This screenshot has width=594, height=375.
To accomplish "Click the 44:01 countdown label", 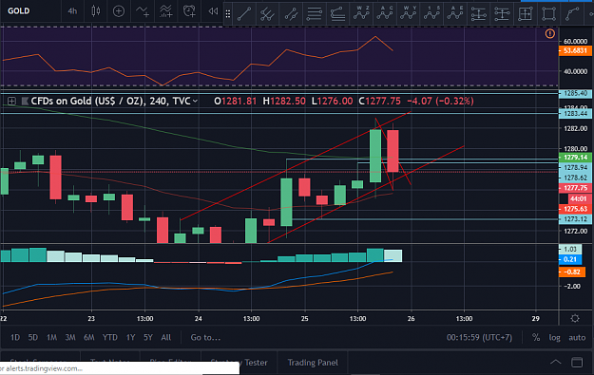I will [x=579, y=198].
